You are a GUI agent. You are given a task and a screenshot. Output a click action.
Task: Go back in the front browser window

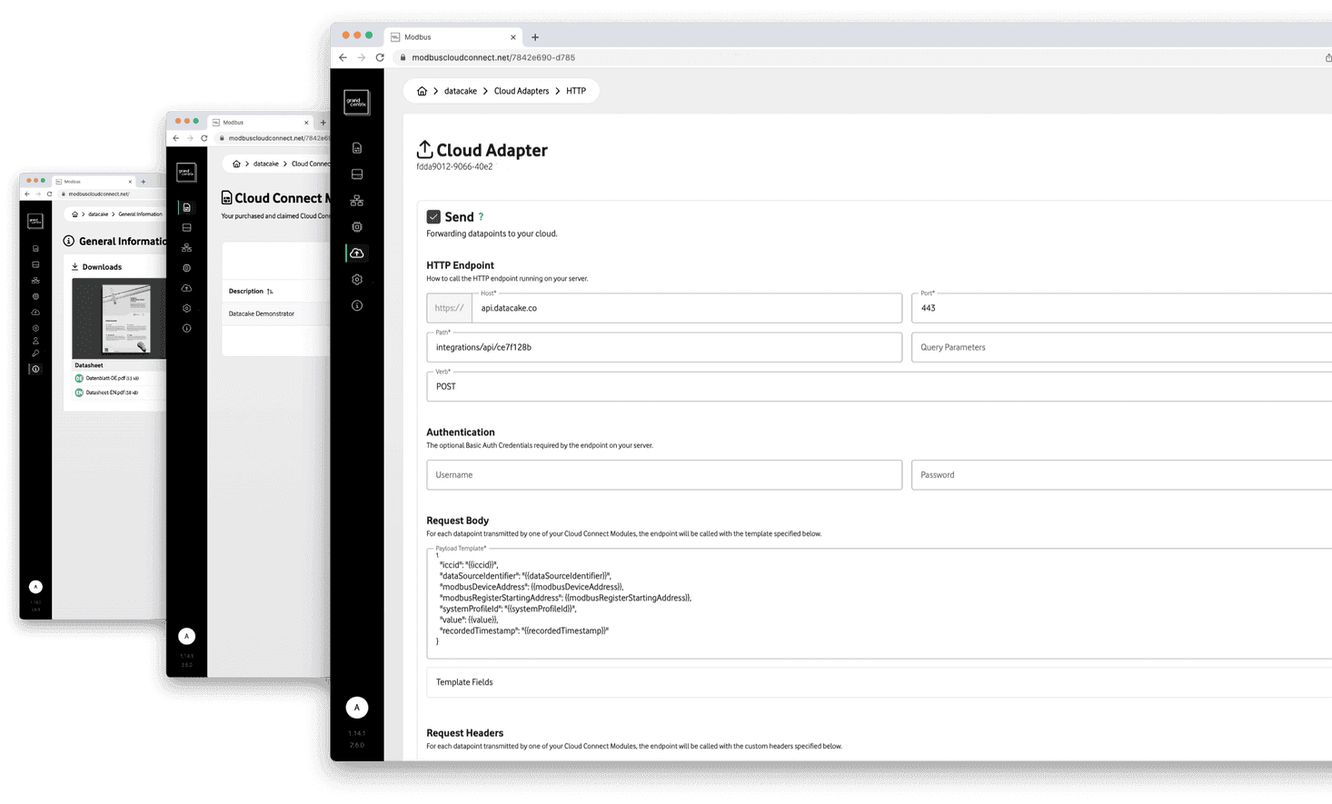pos(343,57)
